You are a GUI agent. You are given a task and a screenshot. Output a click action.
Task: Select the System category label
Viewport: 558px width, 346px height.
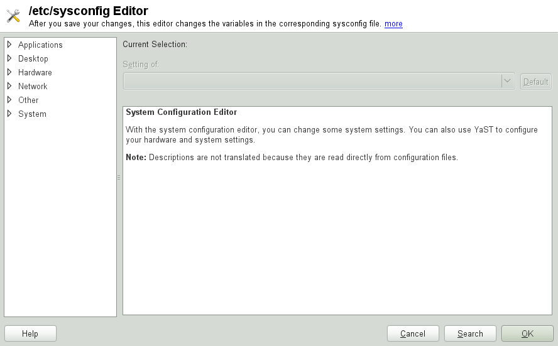32,114
